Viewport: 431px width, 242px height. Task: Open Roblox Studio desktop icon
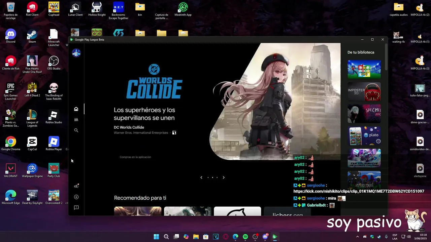tap(54, 117)
